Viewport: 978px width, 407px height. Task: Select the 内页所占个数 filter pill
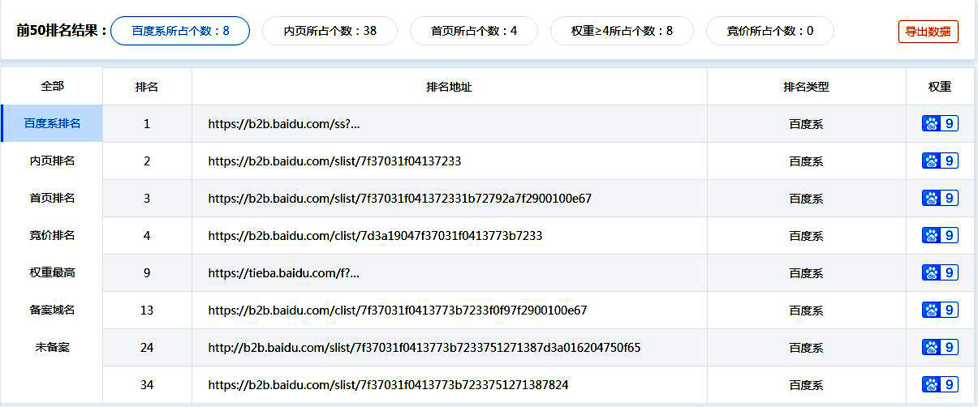(x=330, y=31)
